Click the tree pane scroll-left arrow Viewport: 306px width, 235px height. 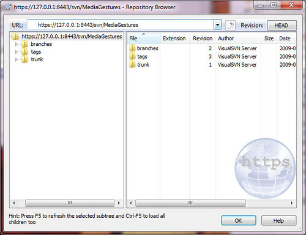[14, 203]
